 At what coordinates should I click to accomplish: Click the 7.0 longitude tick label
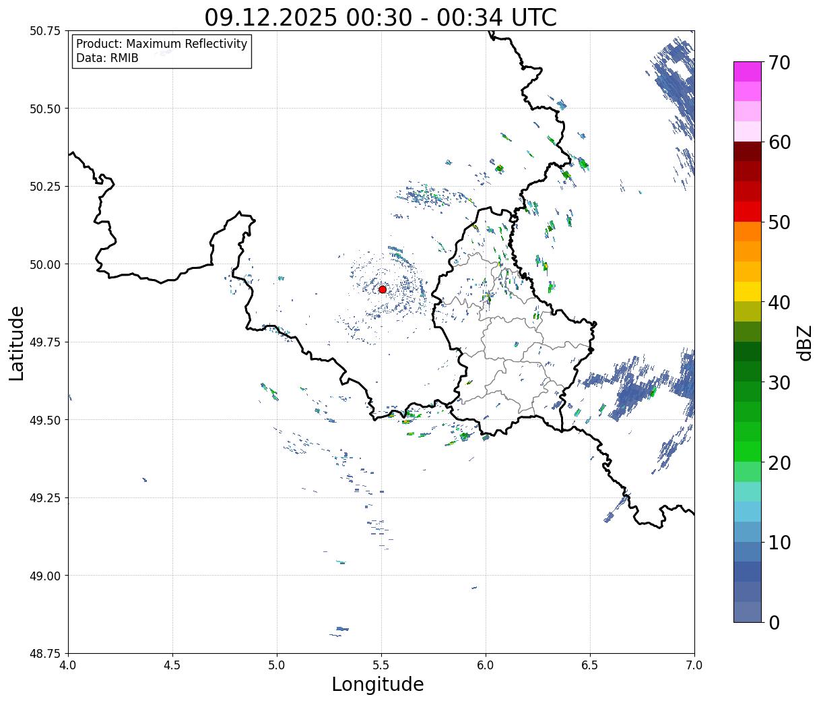pos(694,665)
